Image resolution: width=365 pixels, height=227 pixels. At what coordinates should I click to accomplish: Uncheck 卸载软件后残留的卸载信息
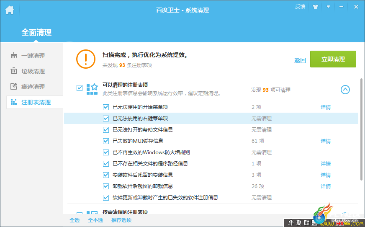tap(106, 186)
